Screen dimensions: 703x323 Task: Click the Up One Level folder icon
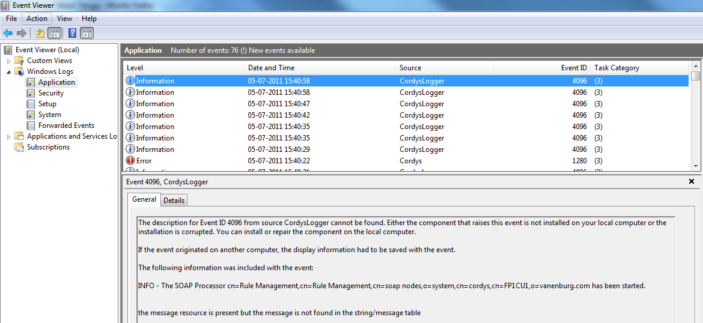tap(40, 34)
